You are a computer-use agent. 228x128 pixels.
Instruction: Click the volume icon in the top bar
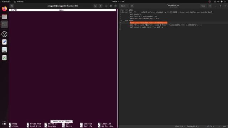[218, 1]
